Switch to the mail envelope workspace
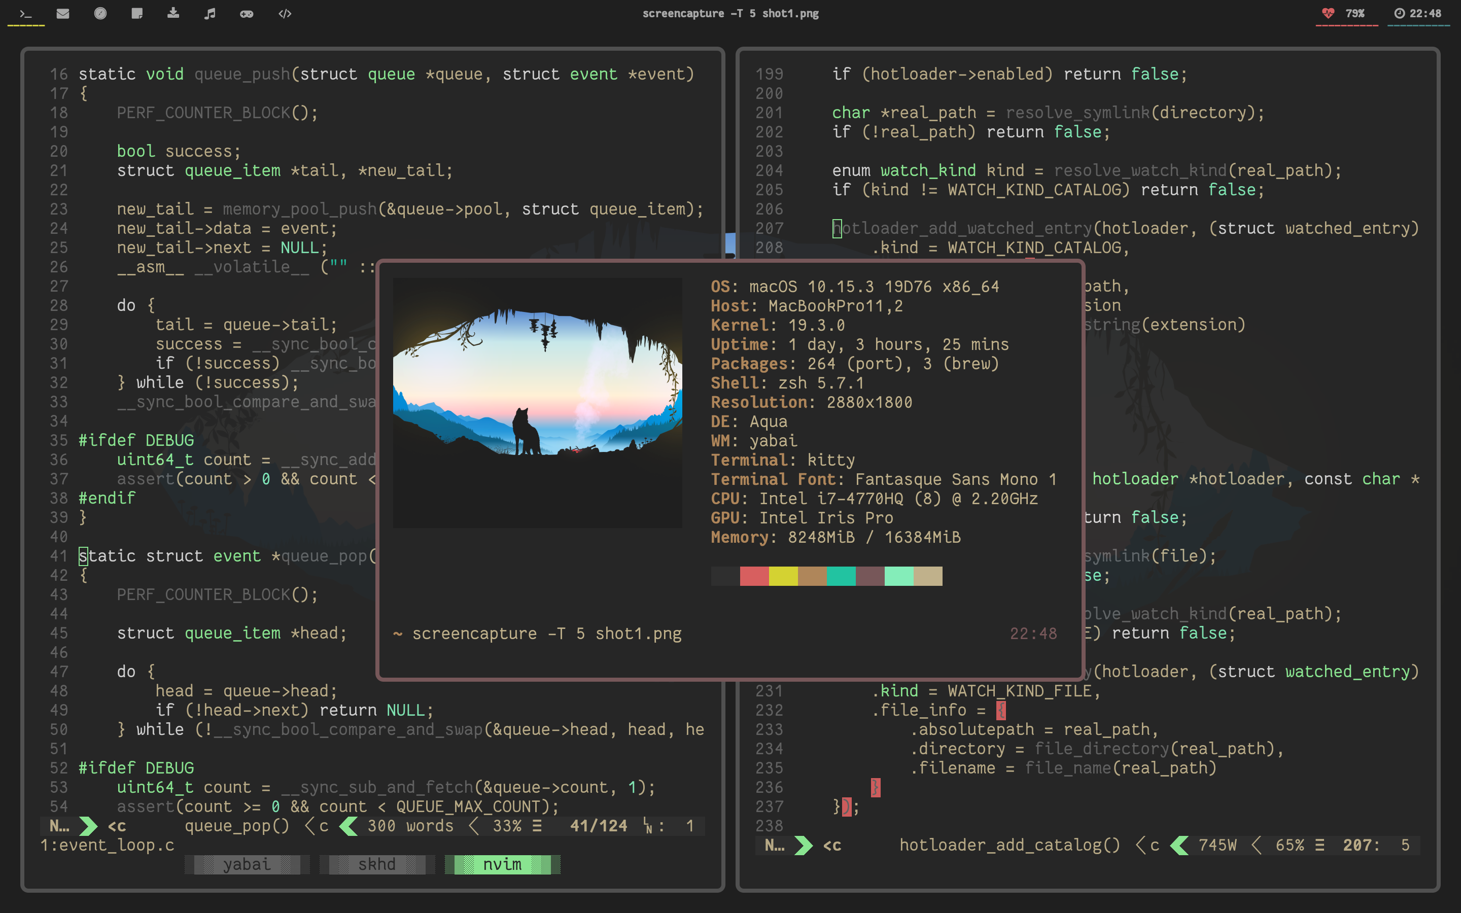 (63, 13)
